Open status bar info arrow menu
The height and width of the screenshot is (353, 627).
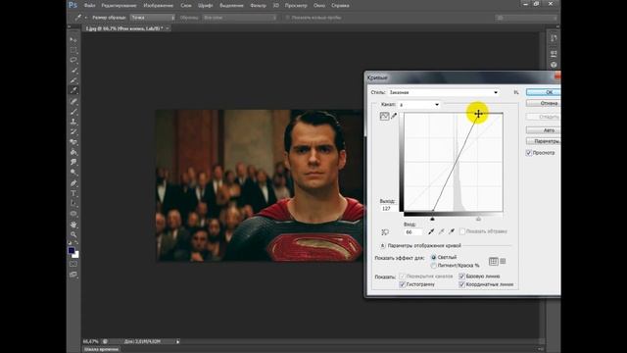[178, 341]
